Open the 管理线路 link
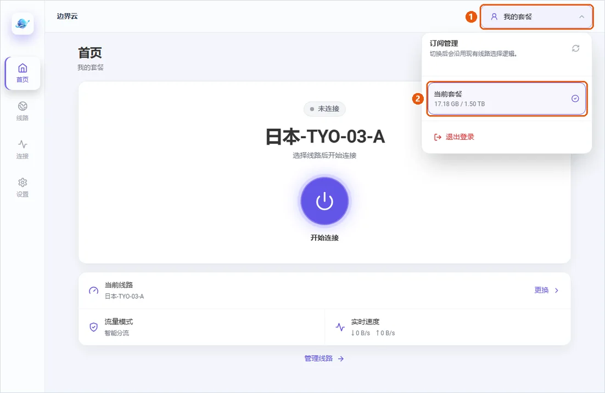Screen dimensions: 605x393 pos(324,358)
